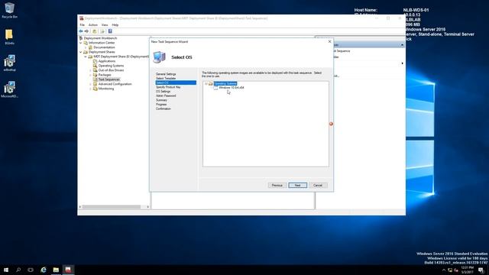Click the Task Sequences folder icon
Image resolution: width=489 pixels, height=275 pixels.
pos(95,79)
